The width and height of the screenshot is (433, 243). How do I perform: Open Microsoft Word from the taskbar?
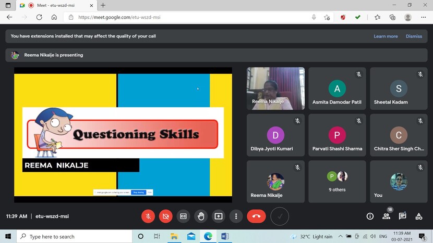coord(225,236)
